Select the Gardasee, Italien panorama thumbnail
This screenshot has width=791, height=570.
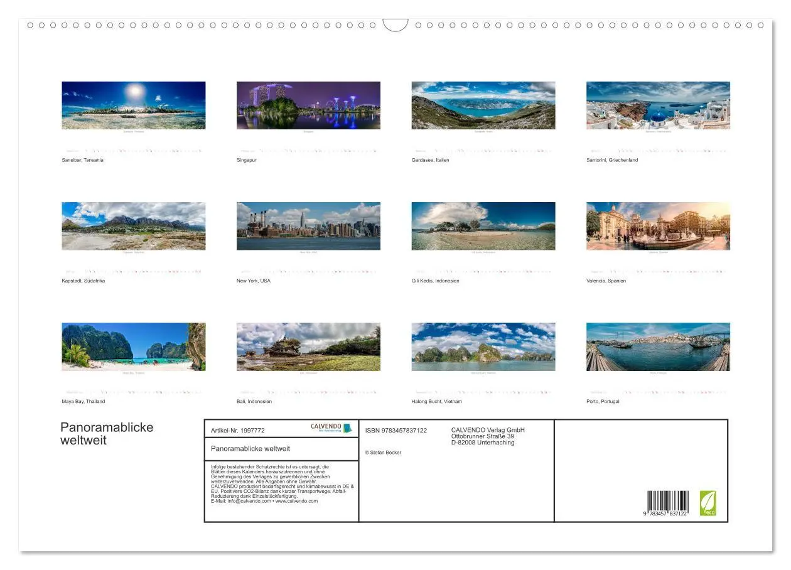(483, 105)
